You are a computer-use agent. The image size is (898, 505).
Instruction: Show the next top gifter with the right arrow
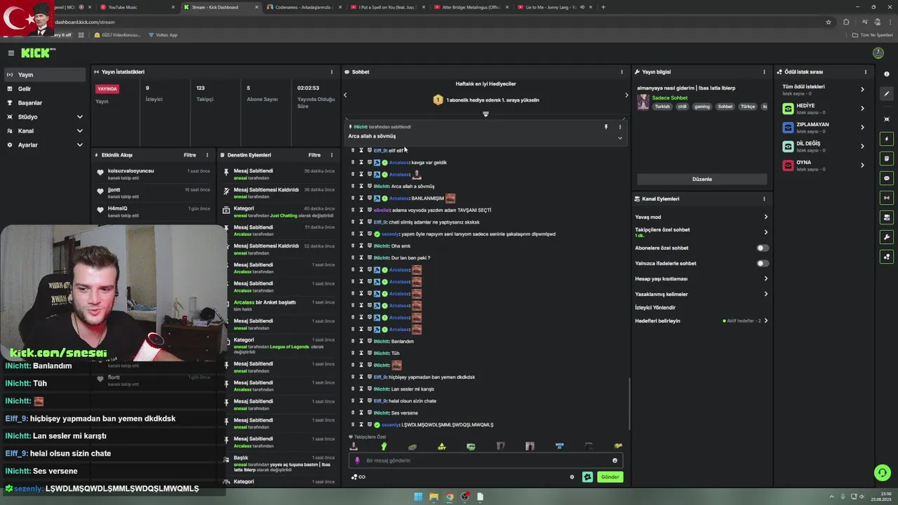click(626, 95)
